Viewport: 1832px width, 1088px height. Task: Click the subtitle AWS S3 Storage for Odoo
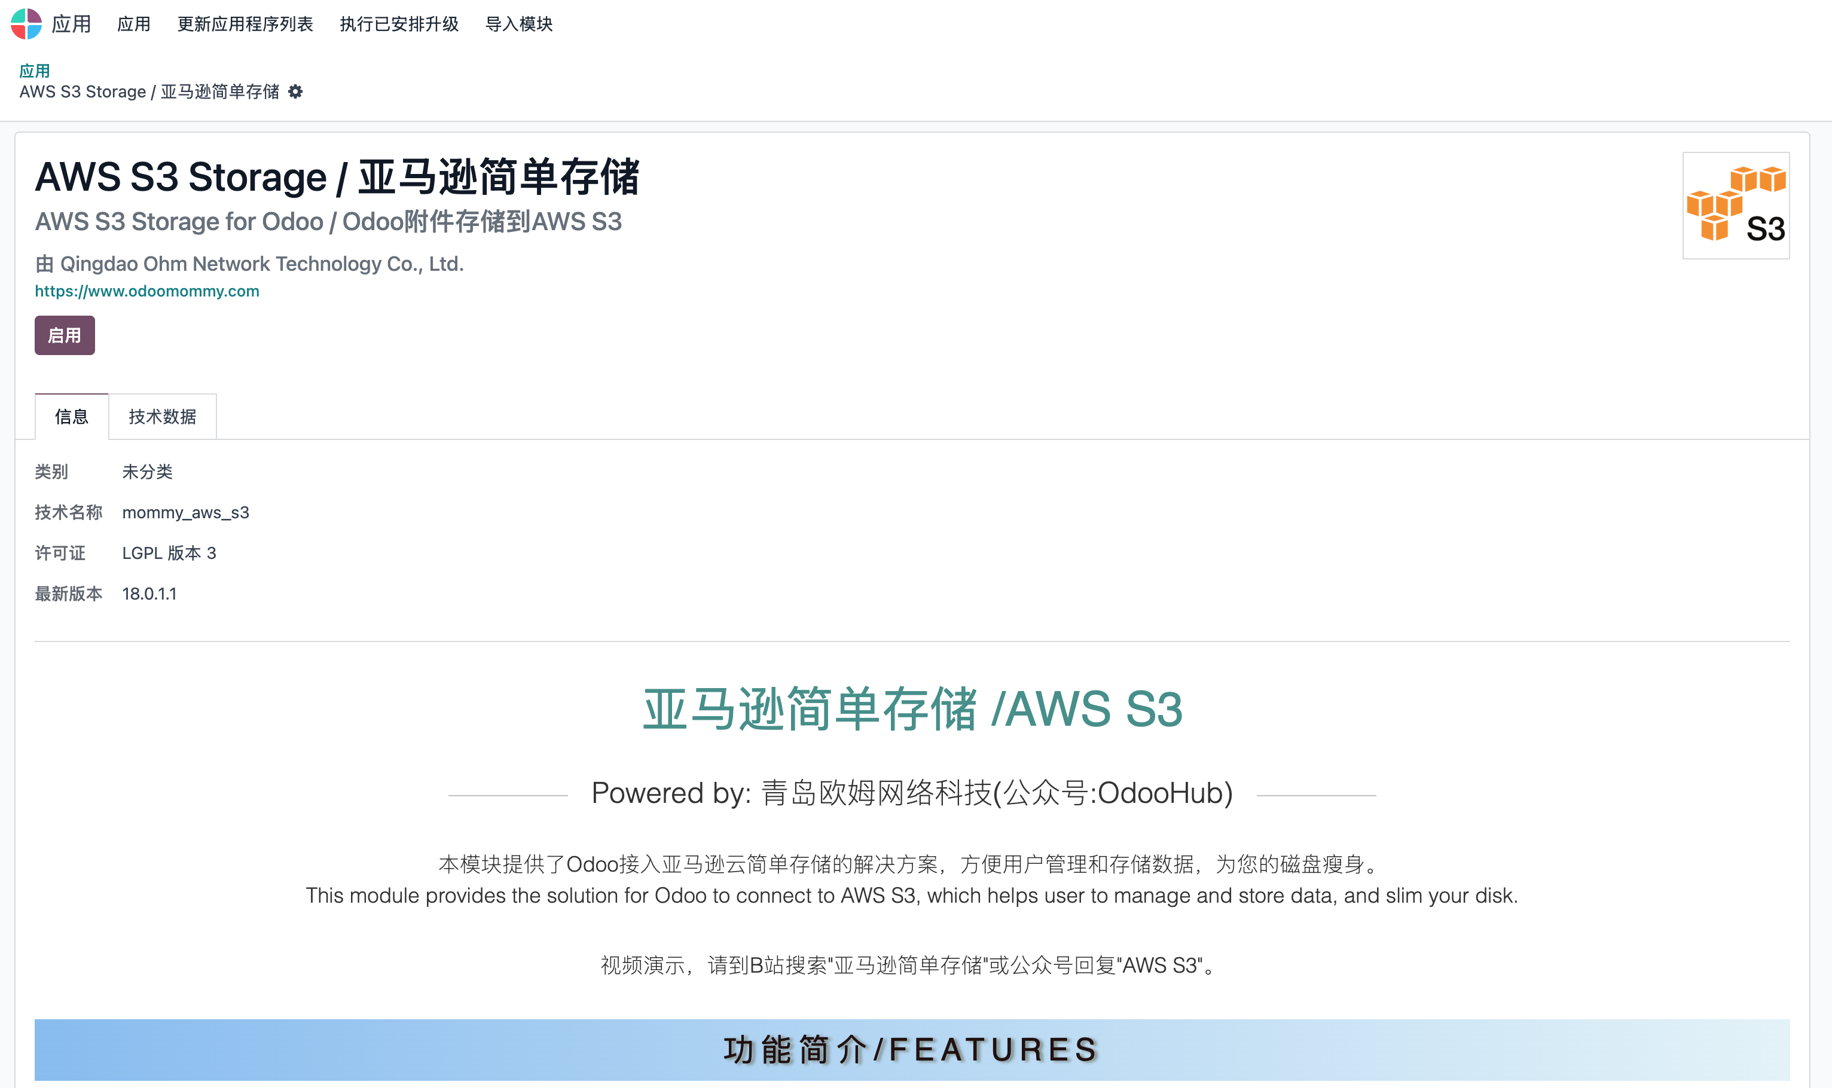[328, 221]
